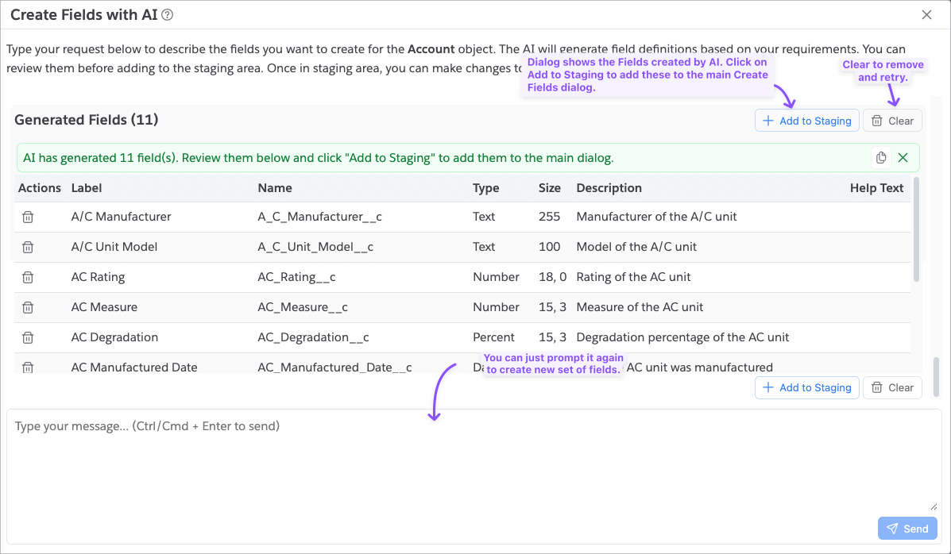
Task: Send the message with Send button
Action: (x=907, y=529)
